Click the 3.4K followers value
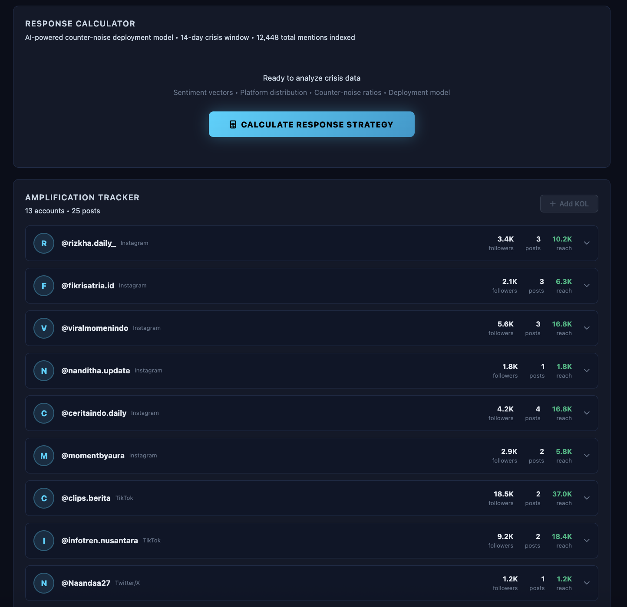This screenshot has width=627, height=607. pyautogui.click(x=505, y=239)
